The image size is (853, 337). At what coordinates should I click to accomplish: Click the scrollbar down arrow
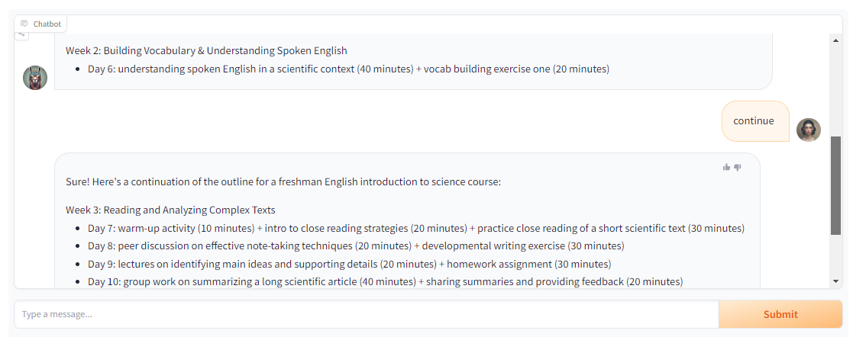pyautogui.click(x=836, y=281)
